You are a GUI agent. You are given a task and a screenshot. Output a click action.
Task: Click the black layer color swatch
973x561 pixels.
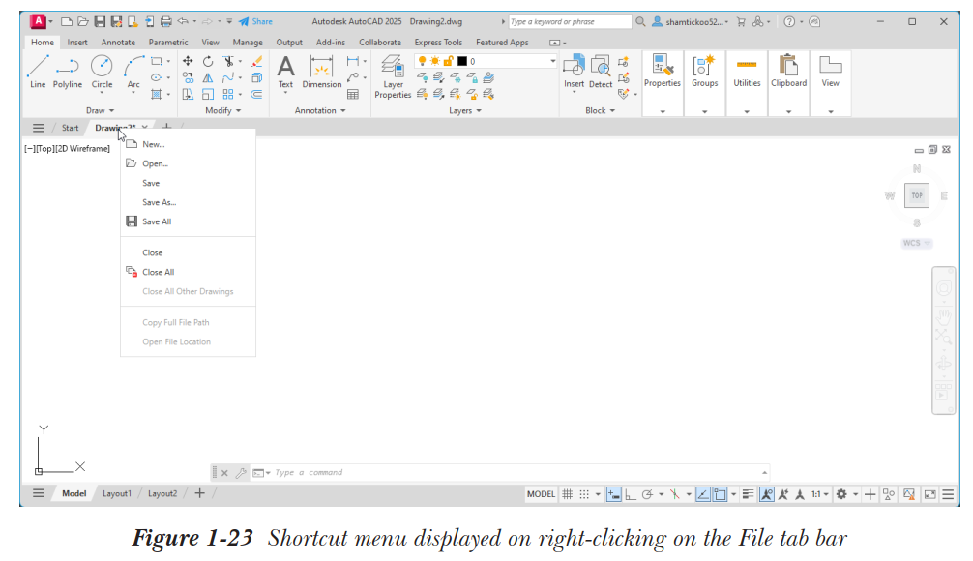click(461, 61)
